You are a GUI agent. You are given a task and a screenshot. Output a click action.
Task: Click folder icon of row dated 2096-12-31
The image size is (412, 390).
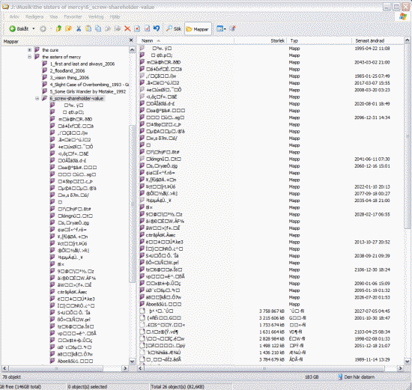click(142, 118)
